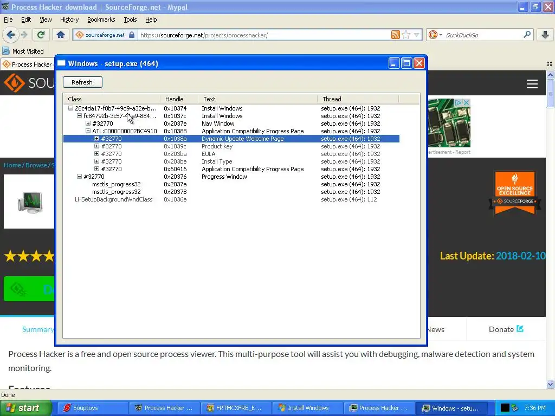555x416 pixels.
Task: Bookmark this page with the star icon
Action: (406, 35)
